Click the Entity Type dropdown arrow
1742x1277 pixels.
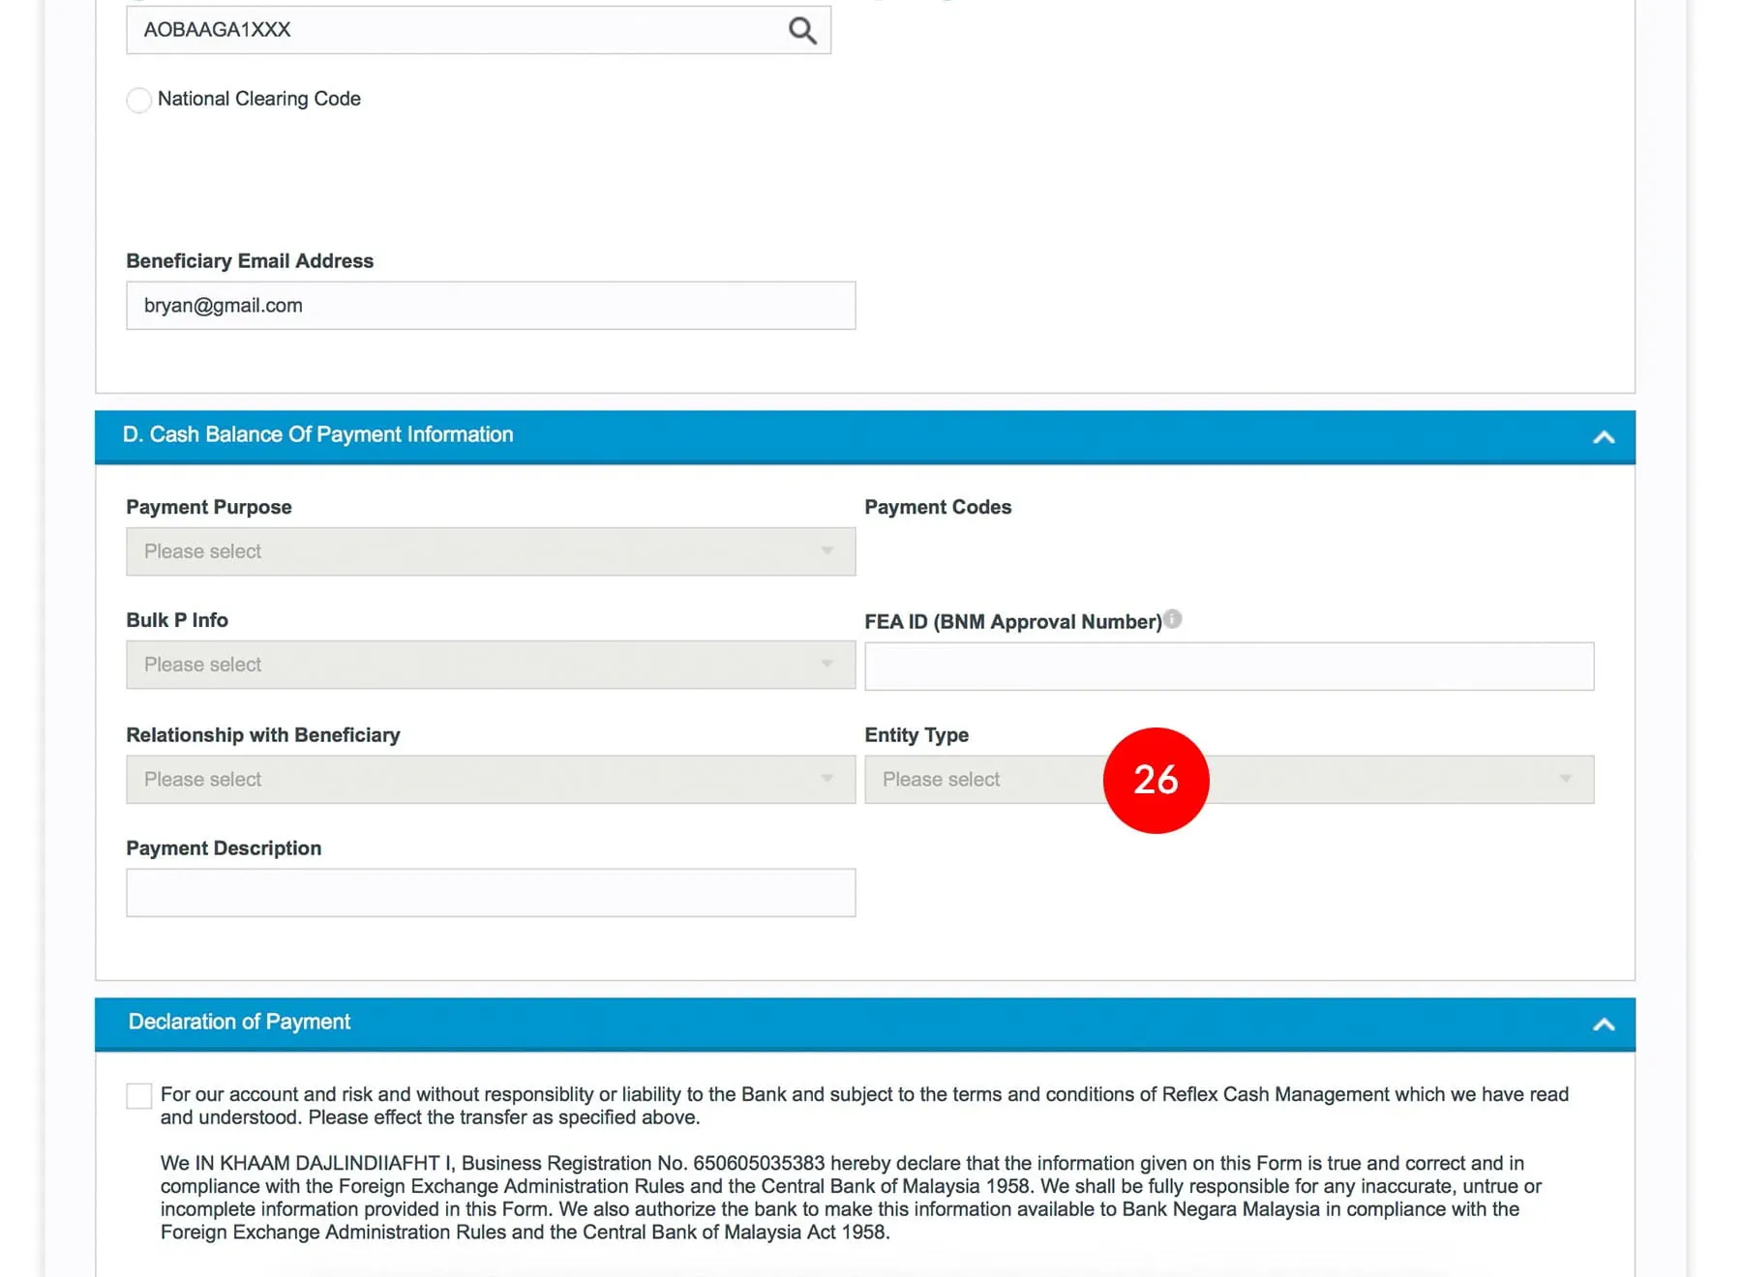pyautogui.click(x=1564, y=780)
